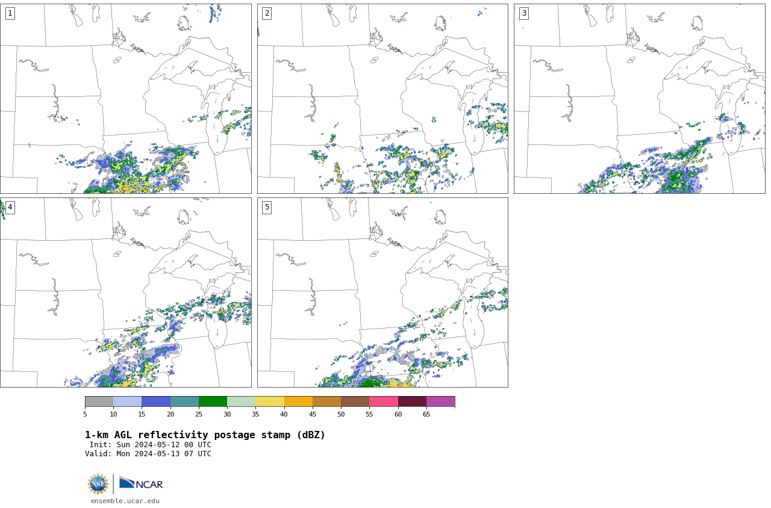Click the dark green 25-30 dBZ swatch
The height and width of the screenshot is (508, 771).
213,401
